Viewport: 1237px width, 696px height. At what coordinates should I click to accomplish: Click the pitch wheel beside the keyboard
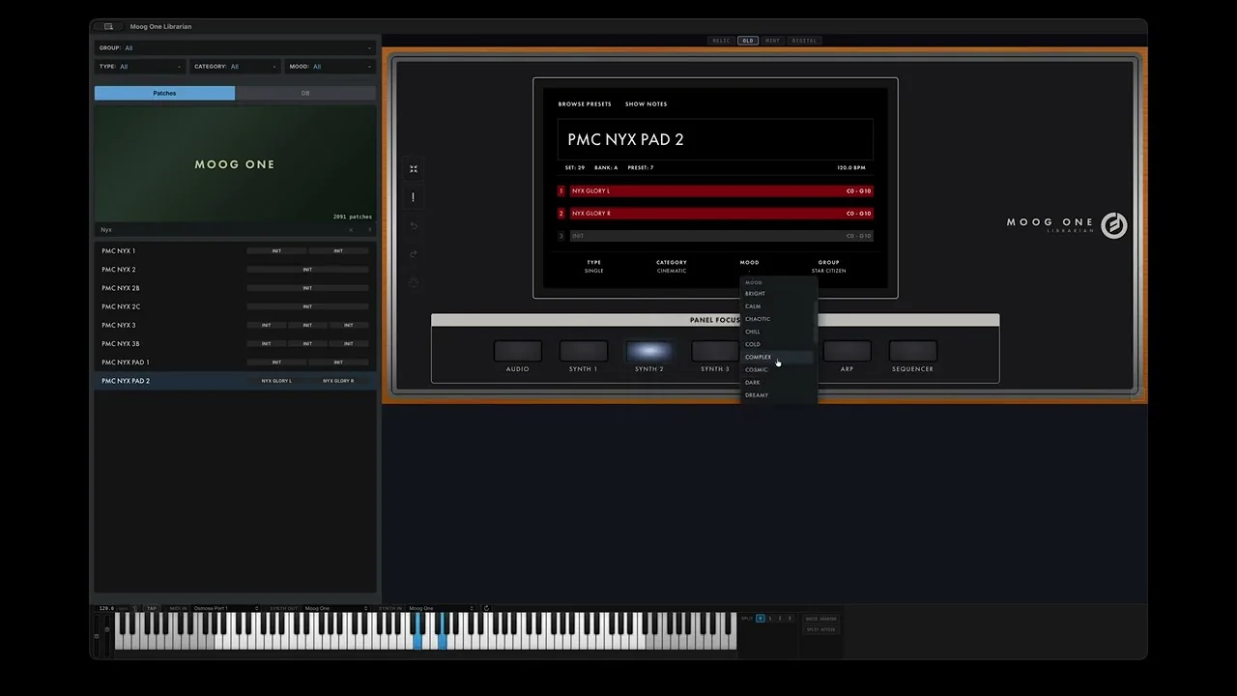(96, 635)
